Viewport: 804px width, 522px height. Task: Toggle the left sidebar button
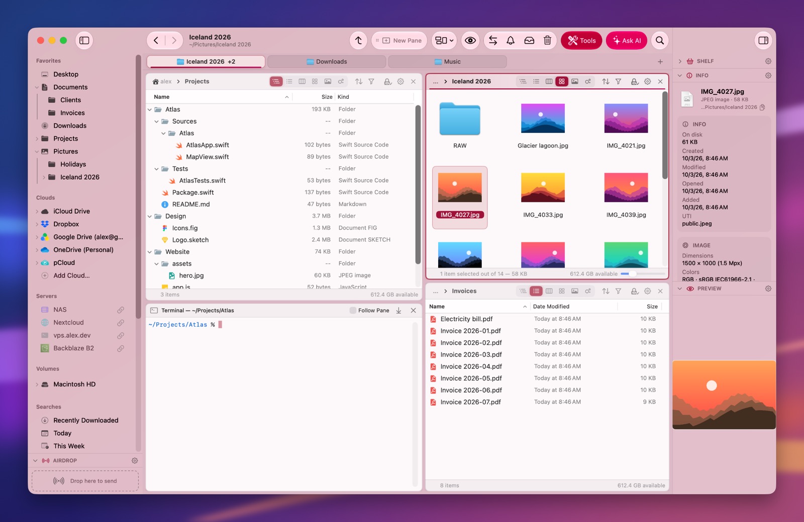click(84, 41)
